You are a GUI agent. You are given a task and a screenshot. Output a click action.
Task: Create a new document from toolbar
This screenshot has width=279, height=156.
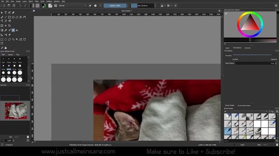[x=4, y=6]
